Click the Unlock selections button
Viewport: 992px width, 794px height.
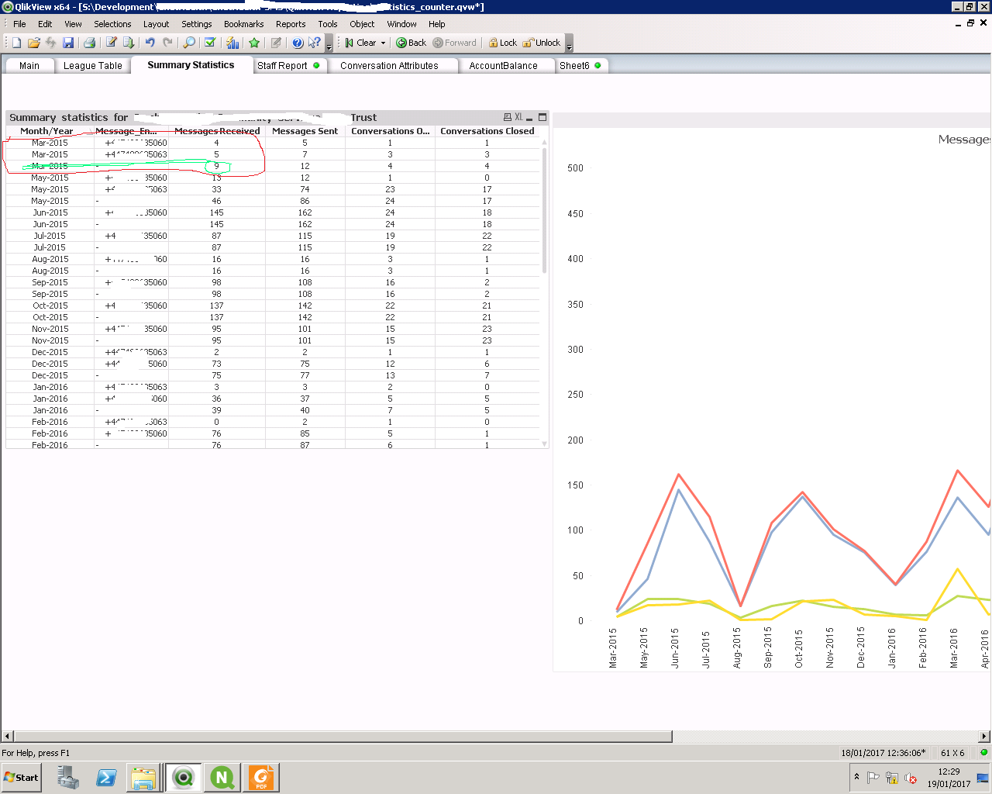[542, 43]
